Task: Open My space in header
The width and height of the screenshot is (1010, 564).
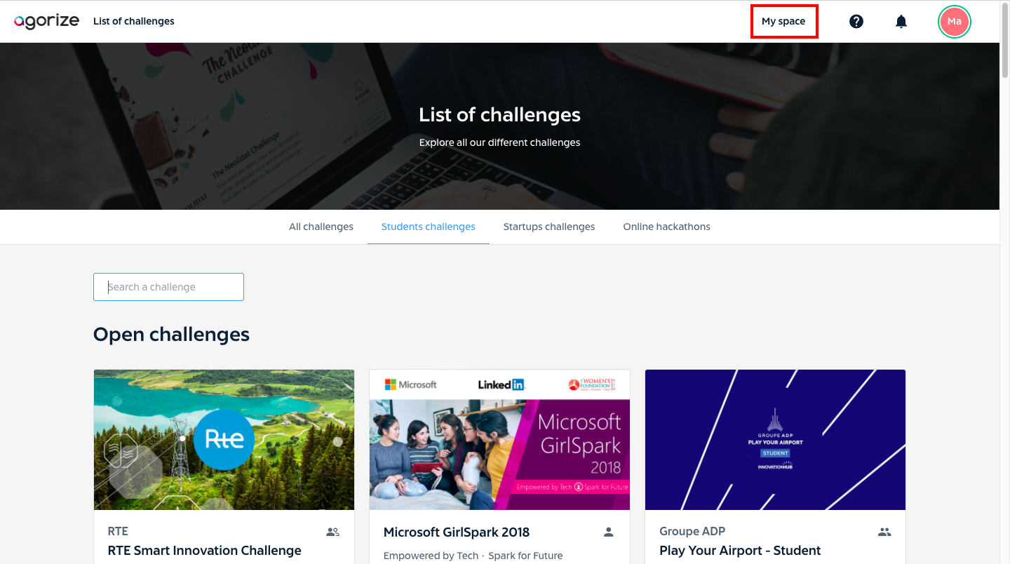Action: pyautogui.click(x=783, y=21)
